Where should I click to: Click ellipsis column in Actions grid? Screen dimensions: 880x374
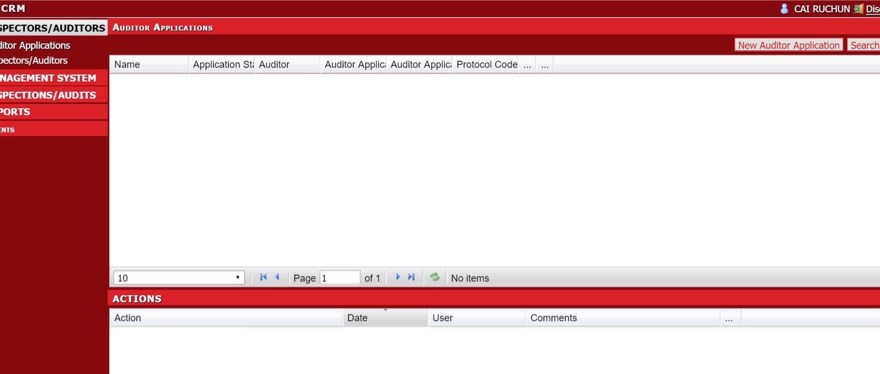(x=731, y=318)
